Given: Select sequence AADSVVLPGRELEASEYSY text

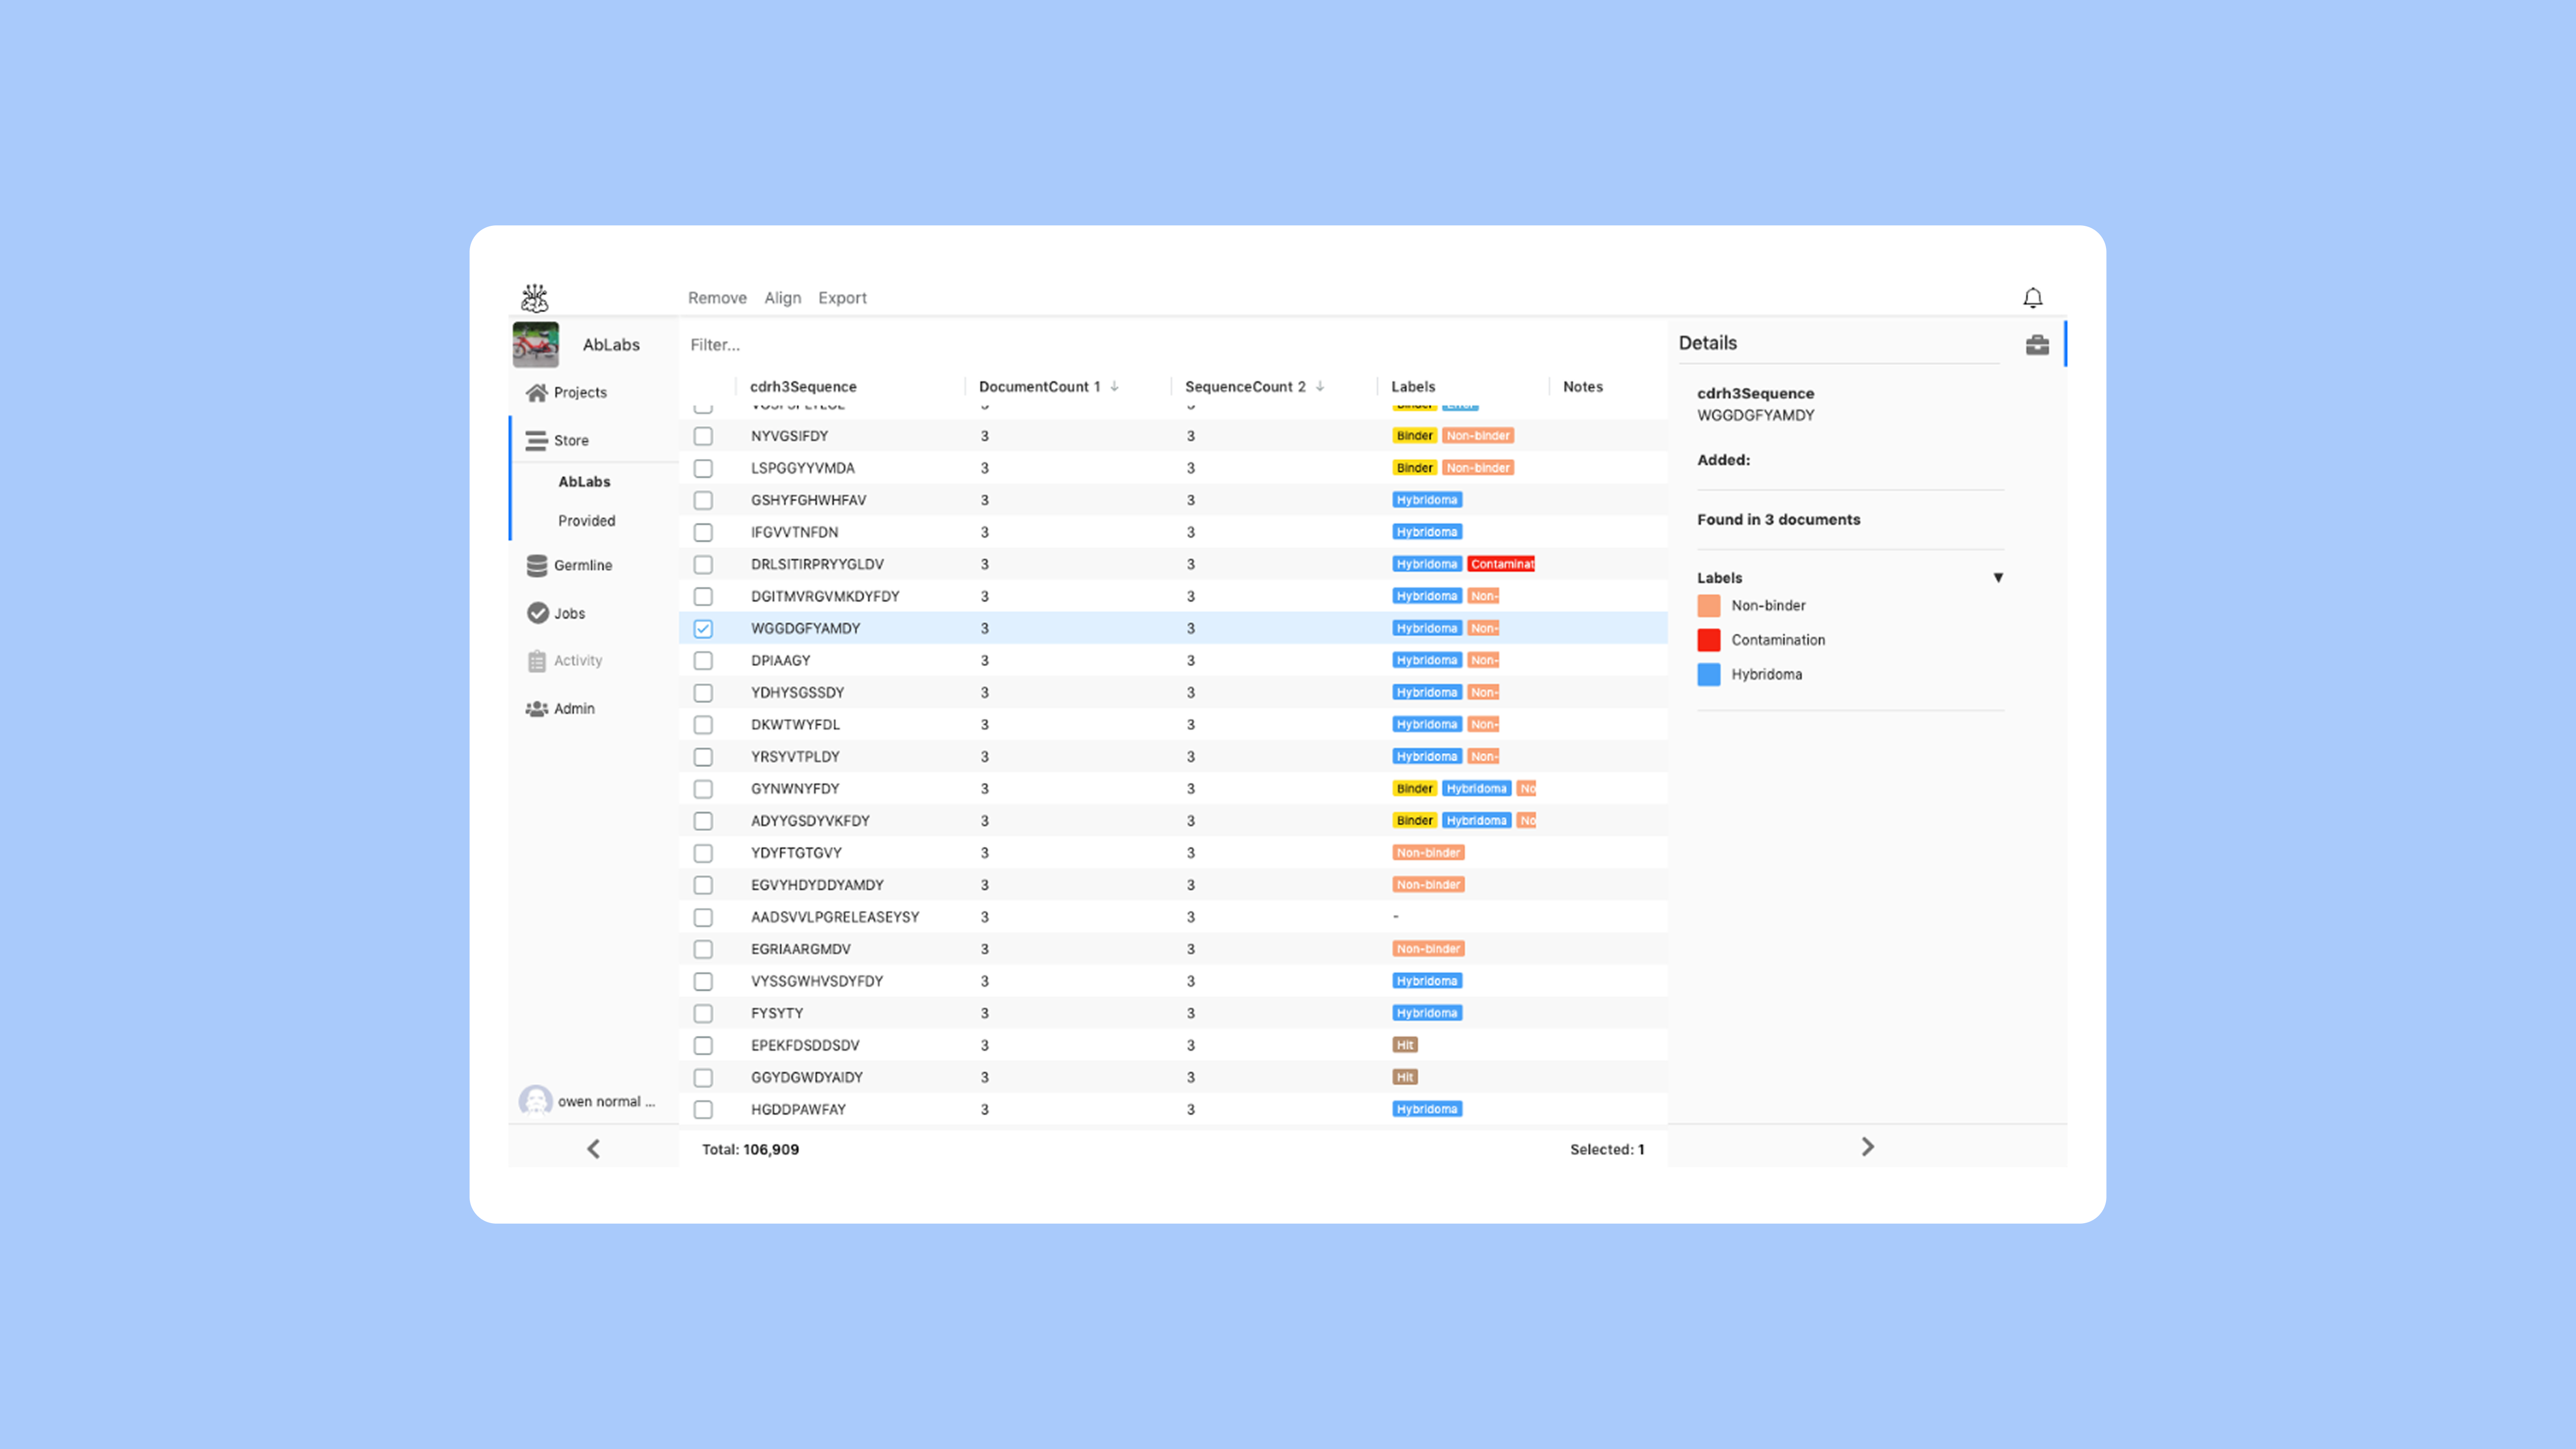Looking at the screenshot, I should click(x=835, y=917).
